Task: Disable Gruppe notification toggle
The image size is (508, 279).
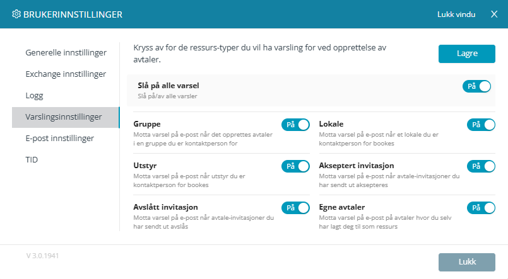Action: point(295,125)
